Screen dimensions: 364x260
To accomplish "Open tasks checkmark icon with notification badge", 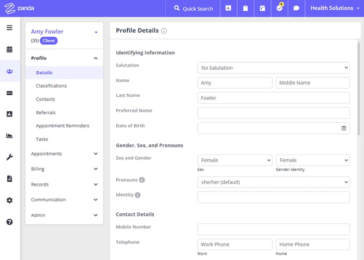I will (x=279, y=8).
